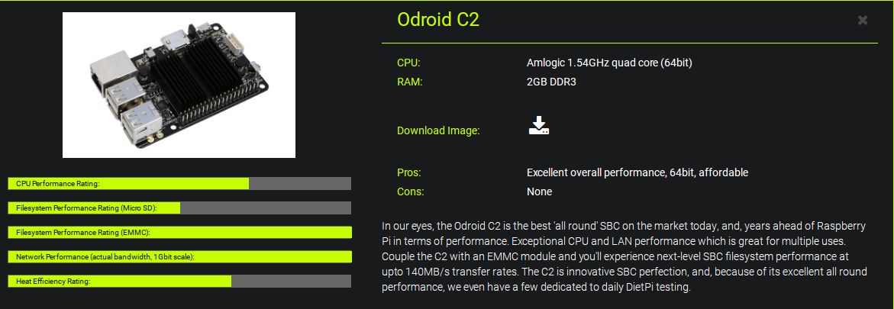Image resolution: width=894 pixels, height=309 pixels.
Task: Click the 'Odroid C2' heading
Action: pyautogui.click(x=438, y=20)
